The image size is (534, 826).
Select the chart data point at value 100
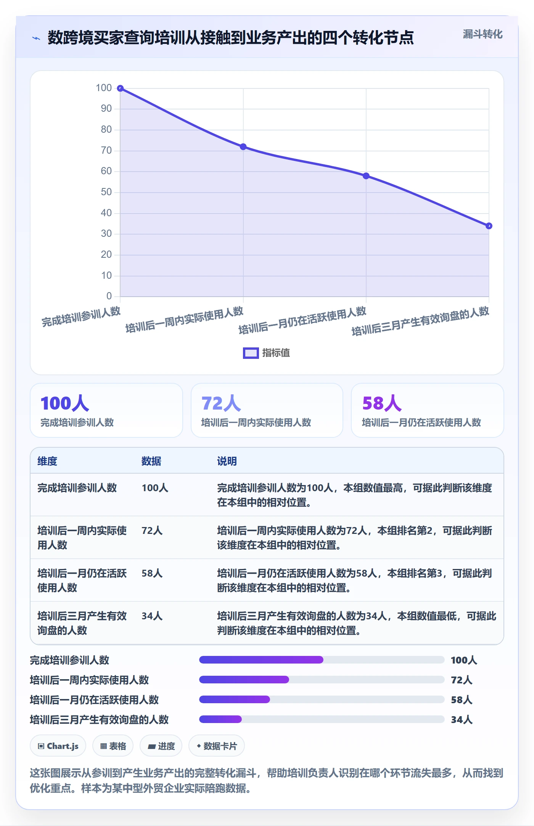point(120,88)
